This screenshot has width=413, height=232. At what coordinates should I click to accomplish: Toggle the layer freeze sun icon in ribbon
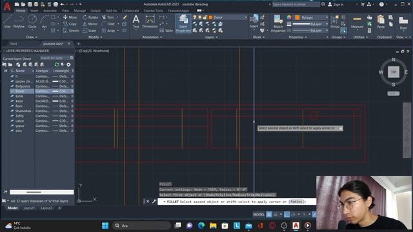click(200, 17)
